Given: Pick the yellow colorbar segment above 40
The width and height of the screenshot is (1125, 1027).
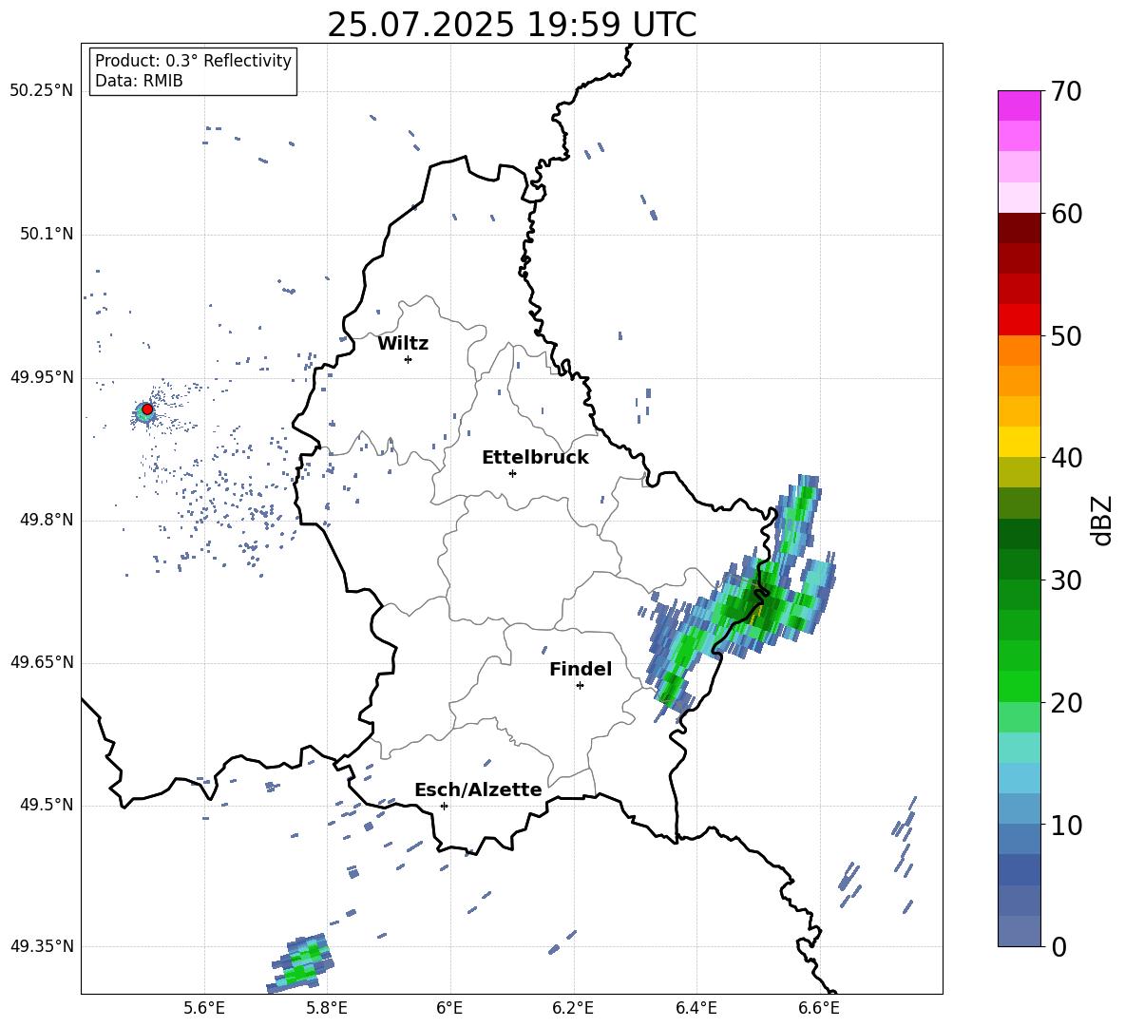Looking at the screenshot, I should tap(1020, 443).
